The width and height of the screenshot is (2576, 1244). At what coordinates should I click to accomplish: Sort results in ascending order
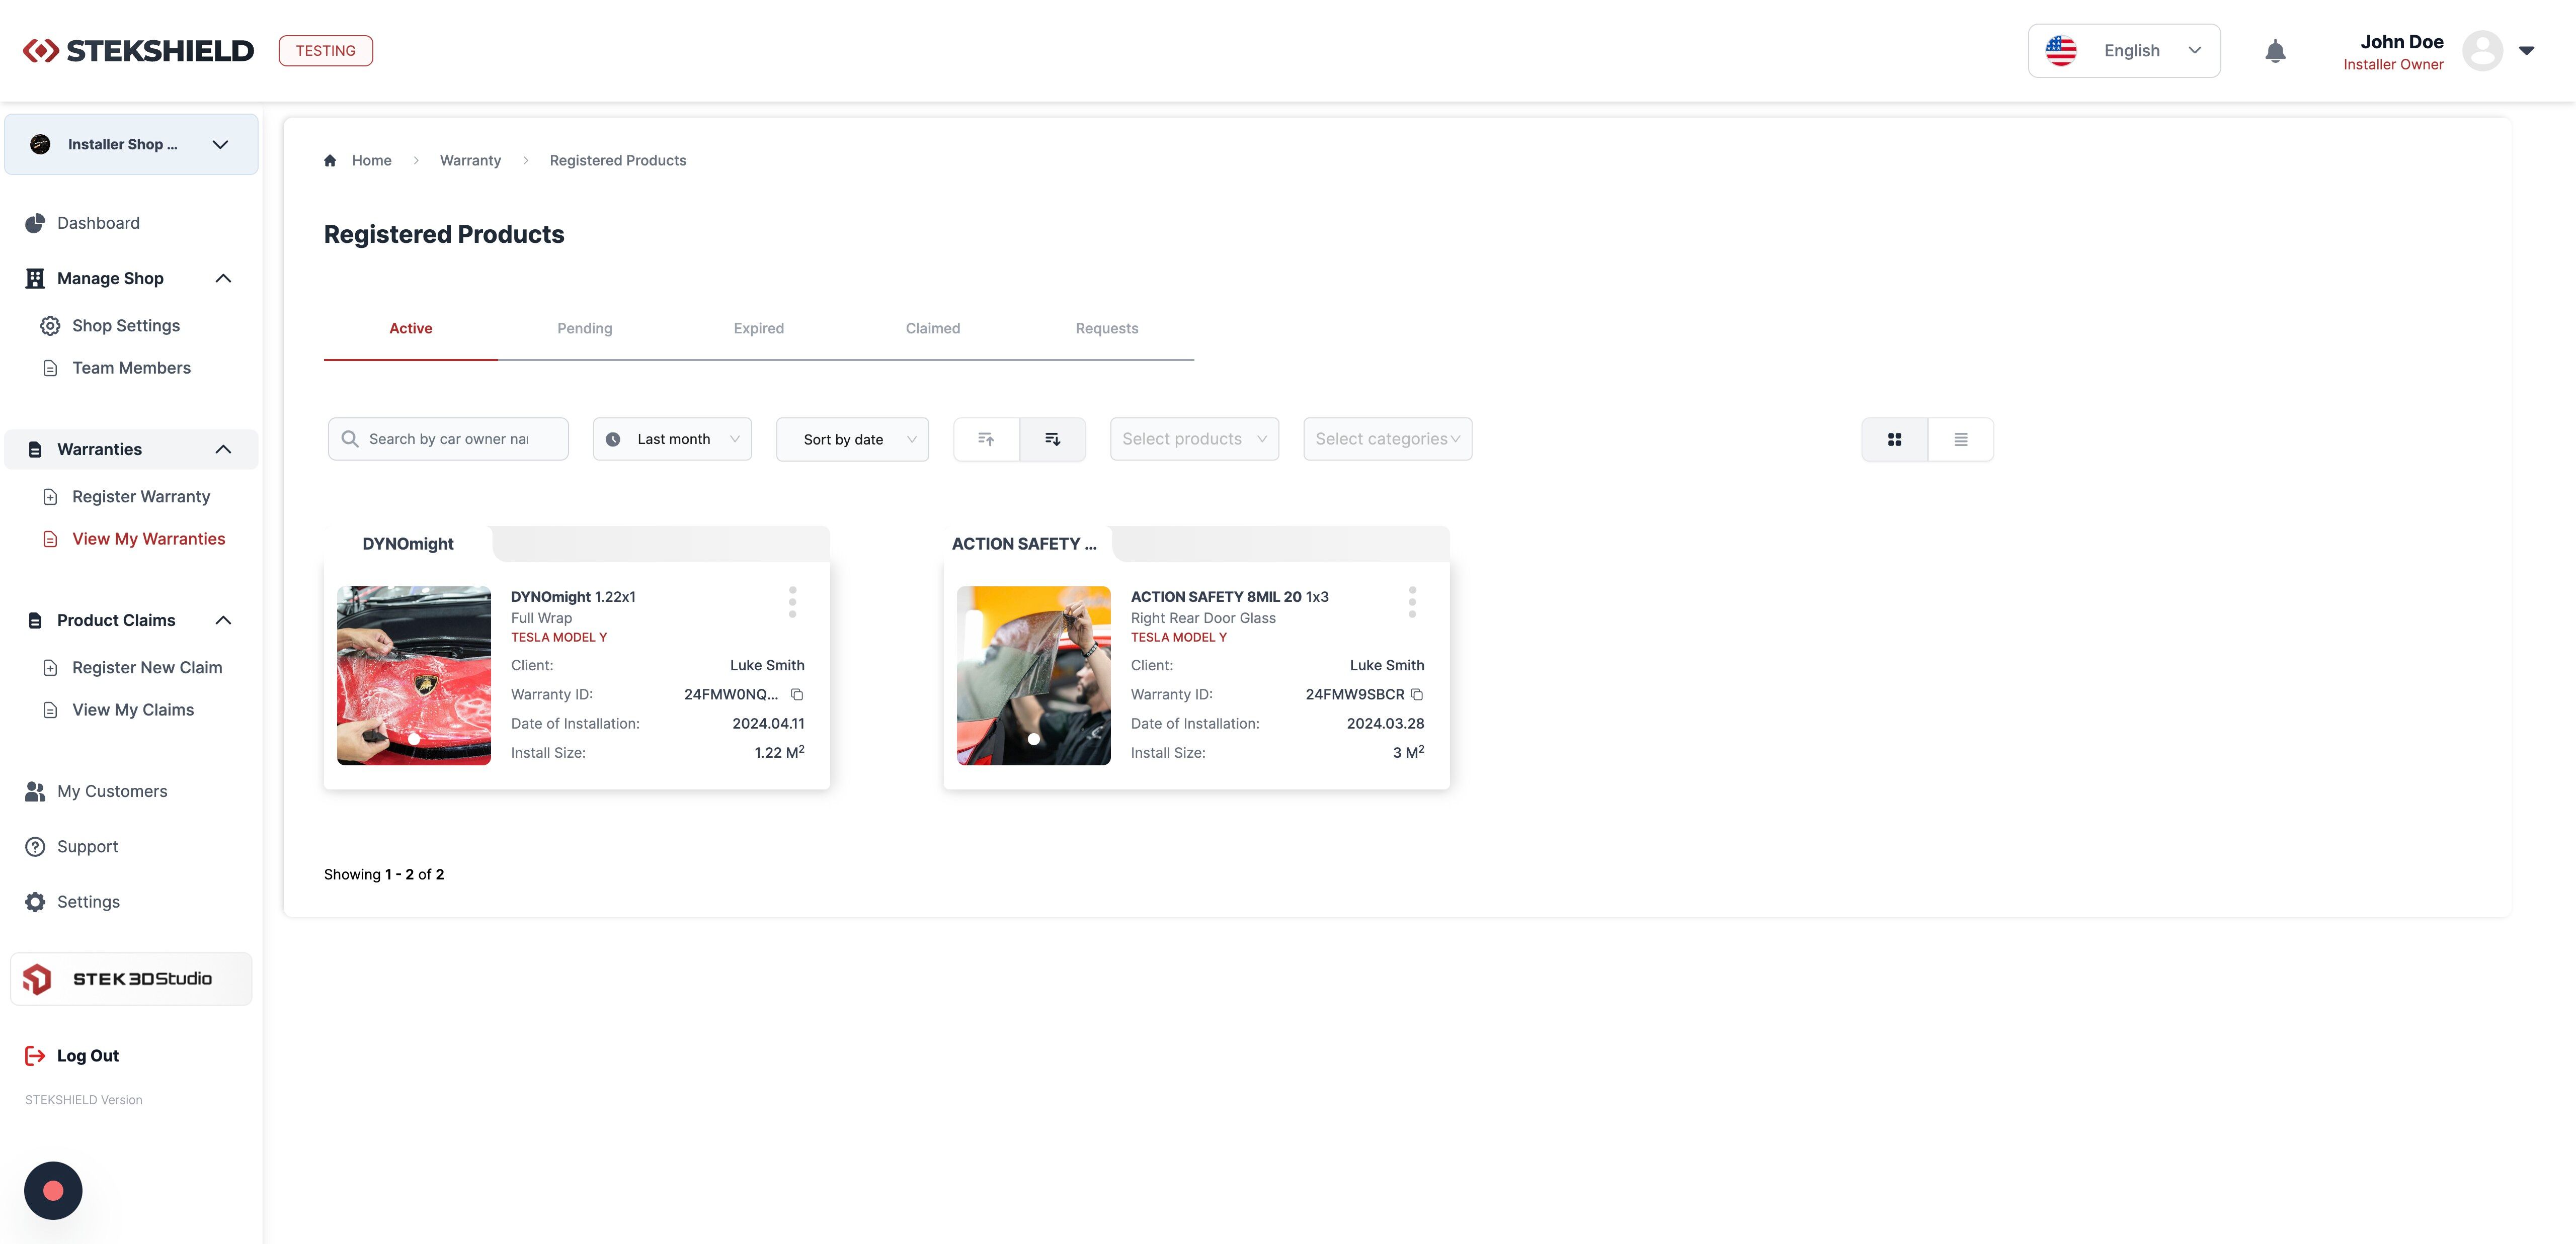[x=986, y=439]
